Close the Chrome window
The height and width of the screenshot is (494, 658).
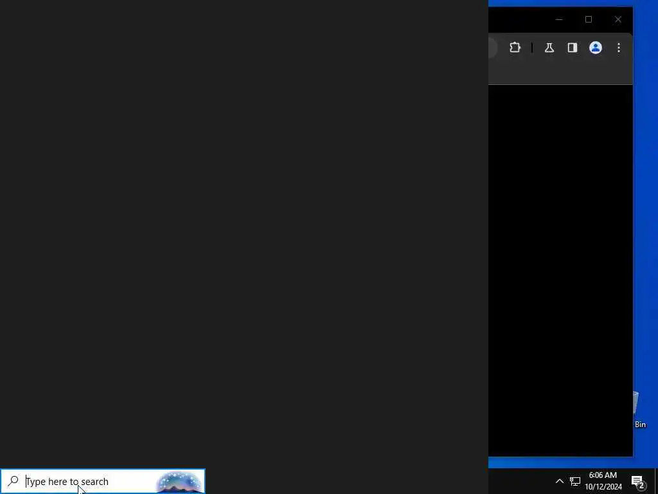tap(618, 19)
